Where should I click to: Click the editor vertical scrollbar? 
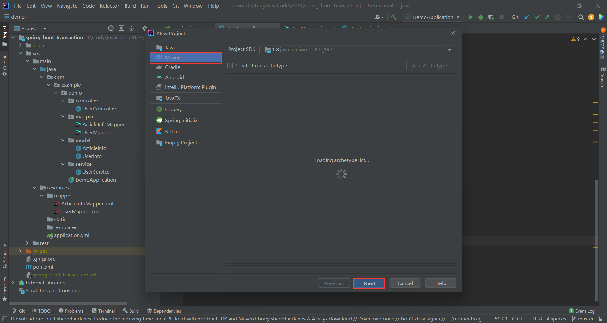pyautogui.click(x=596, y=240)
